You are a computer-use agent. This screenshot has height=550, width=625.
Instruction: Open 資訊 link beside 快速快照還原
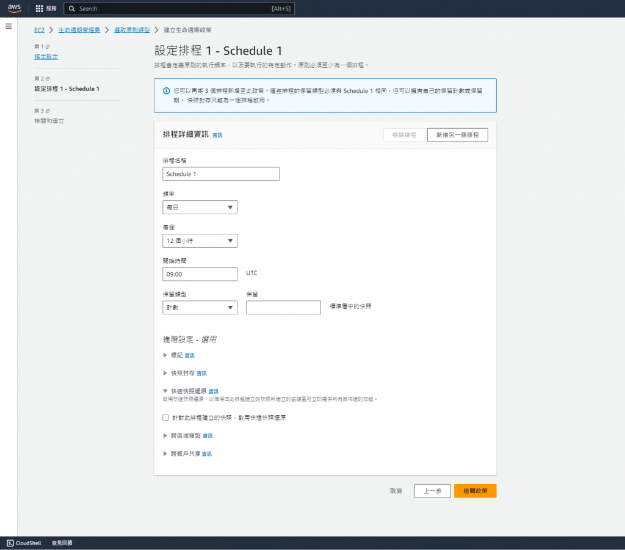[213, 391]
